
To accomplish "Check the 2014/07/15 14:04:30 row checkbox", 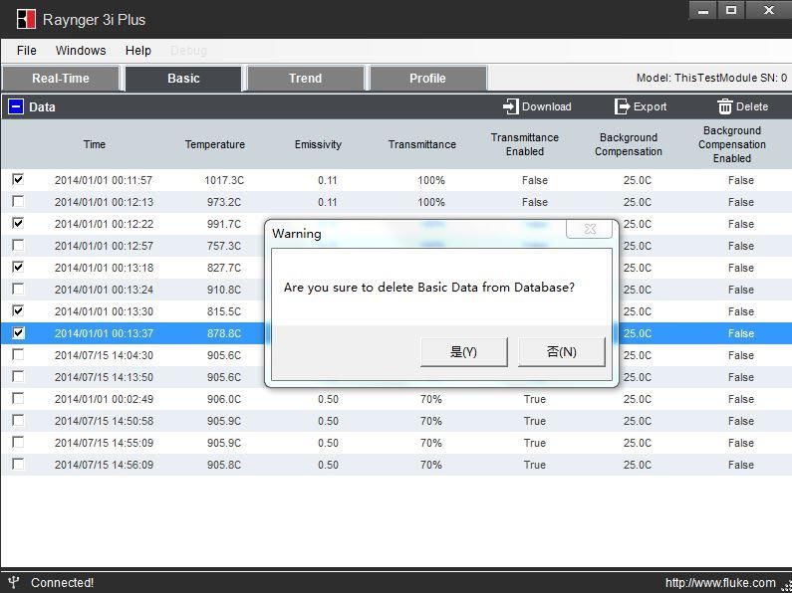I will tap(18, 354).
